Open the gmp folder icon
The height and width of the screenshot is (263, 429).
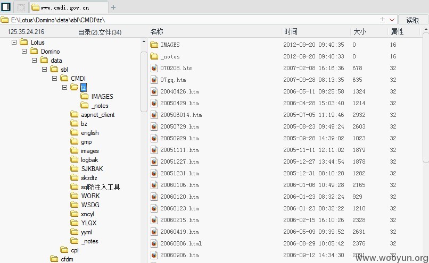[74, 141]
